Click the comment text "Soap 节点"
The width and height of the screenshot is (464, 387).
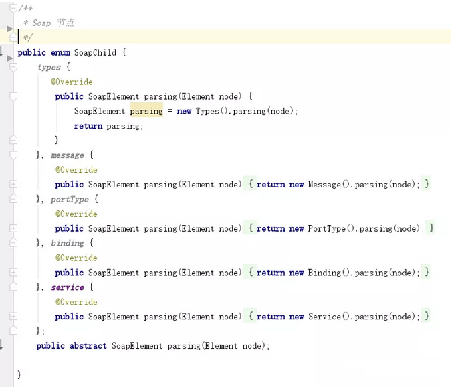[53, 23]
